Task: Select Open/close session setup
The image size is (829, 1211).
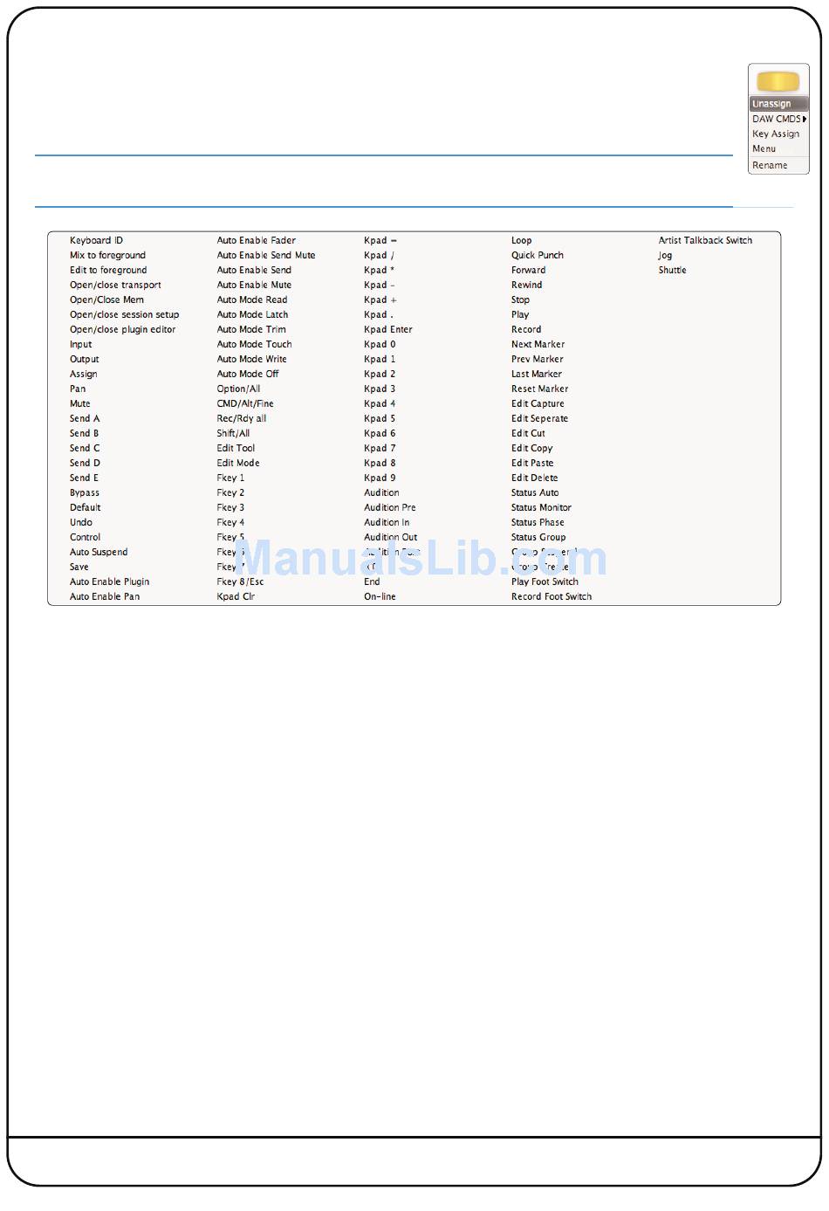Action: (x=124, y=314)
